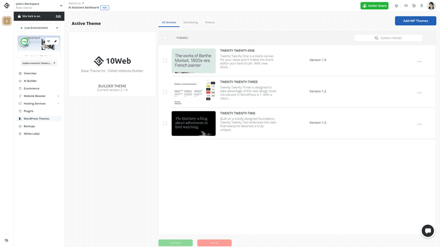The height and width of the screenshot is (247, 440).
Task: Click the red Delete button at bottom
Action: [x=215, y=243]
